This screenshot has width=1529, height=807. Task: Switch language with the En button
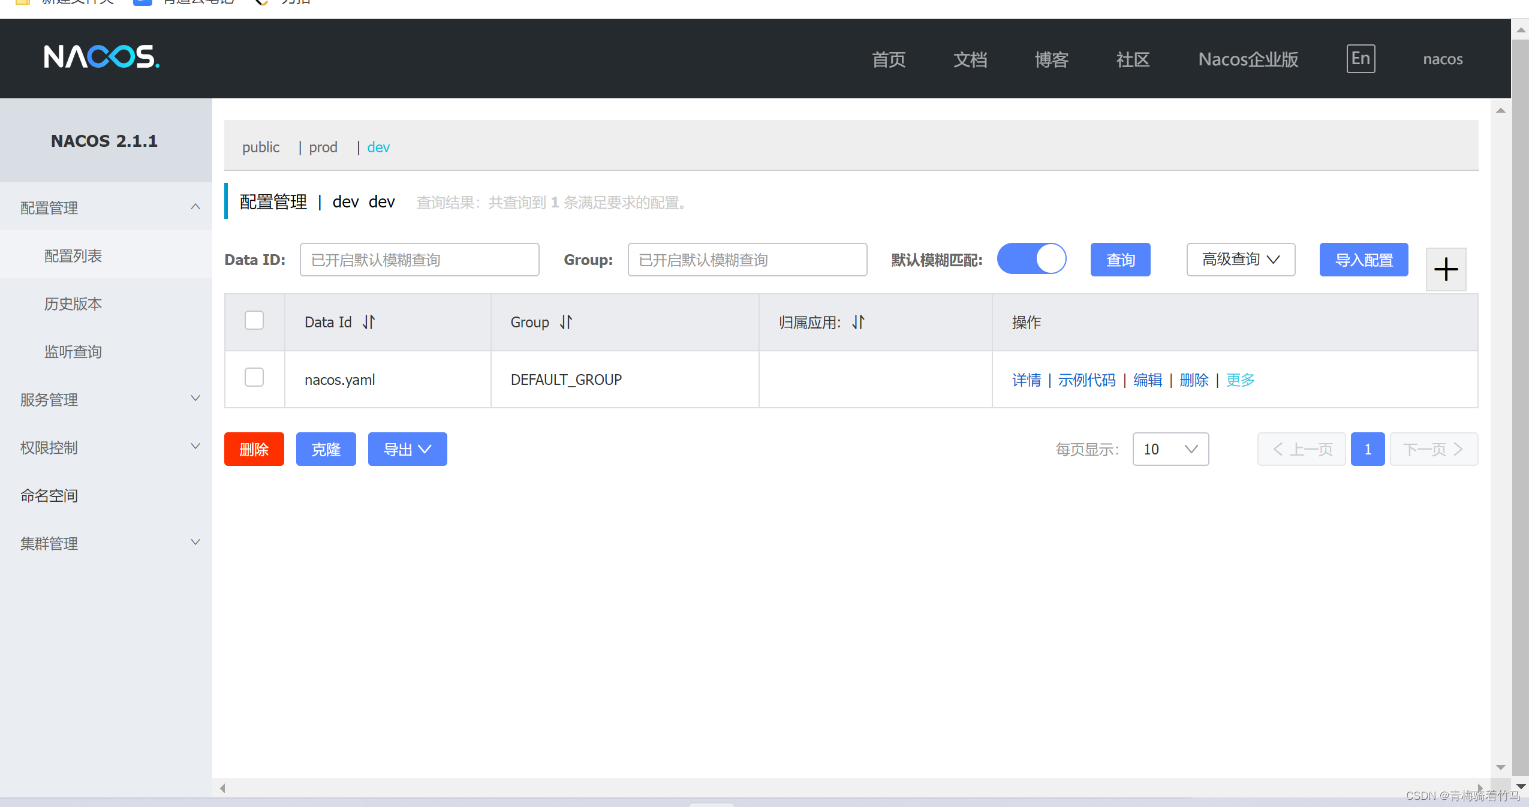(x=1361, y=59)
